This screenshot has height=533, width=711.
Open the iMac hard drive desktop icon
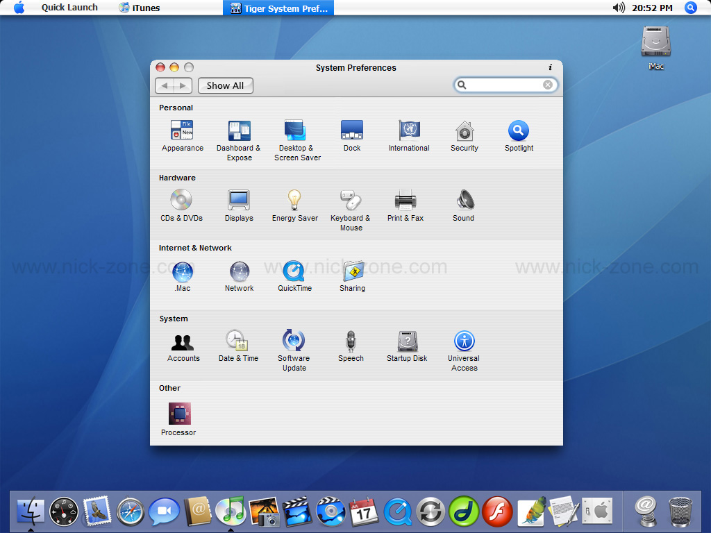(655, 48)
